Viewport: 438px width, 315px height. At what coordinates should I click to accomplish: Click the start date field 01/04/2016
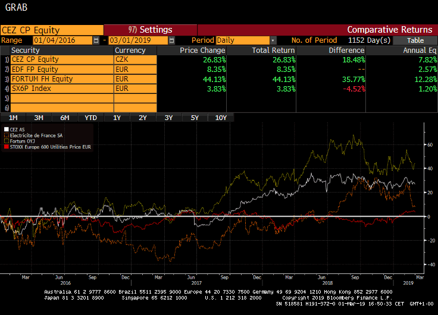click(x=62, y=40)
